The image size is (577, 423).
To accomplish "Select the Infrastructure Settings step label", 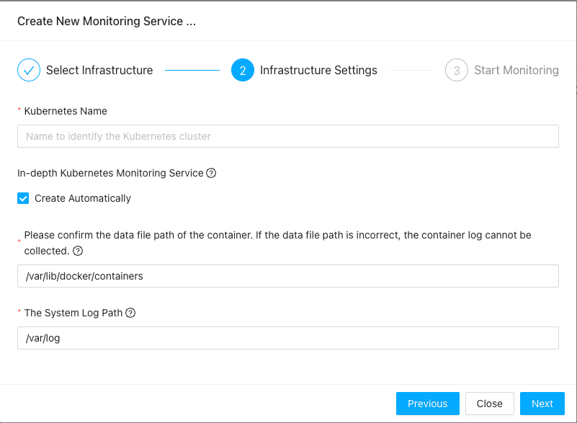I will [x=318, y=71].
